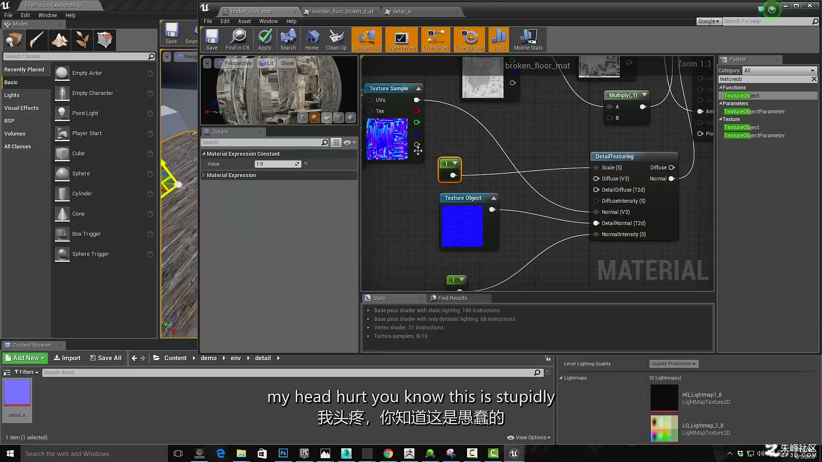Open Google search provider dropdown
Image resolution: width=822 pixels, height=462 pixels.
point(709,21)
